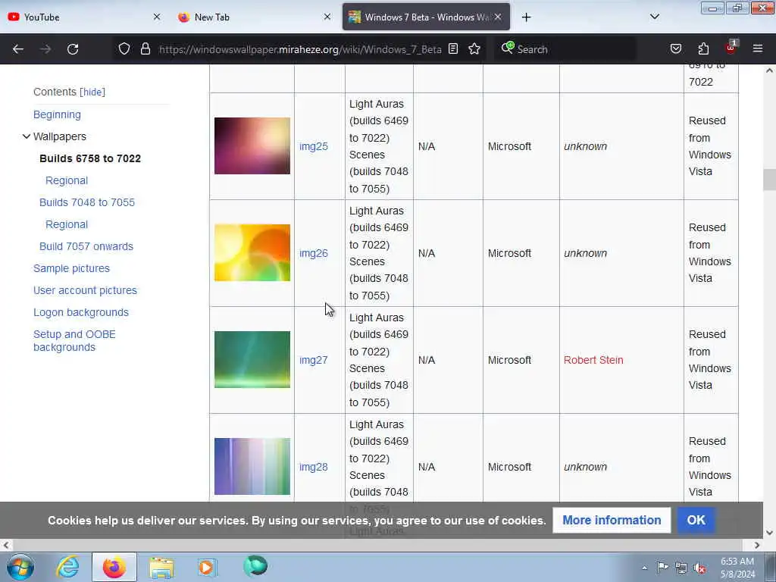Open the teal round taskbar app icon
Viewport: 776px width, 582px height.
click(255, 566)
